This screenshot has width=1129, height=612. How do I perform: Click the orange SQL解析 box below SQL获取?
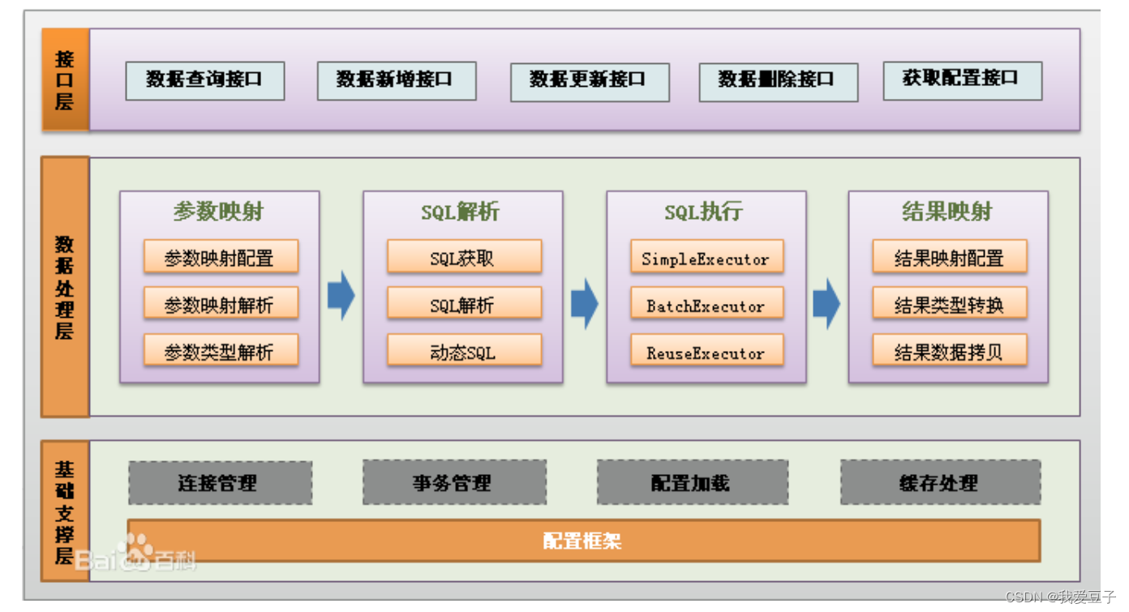click(x=464, y=304)
